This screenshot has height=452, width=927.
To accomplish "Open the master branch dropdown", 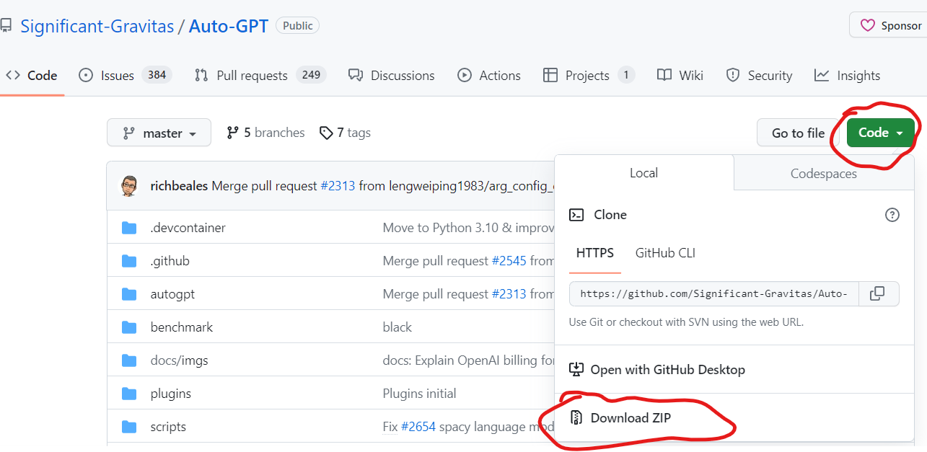I will [x=159, y=133].
